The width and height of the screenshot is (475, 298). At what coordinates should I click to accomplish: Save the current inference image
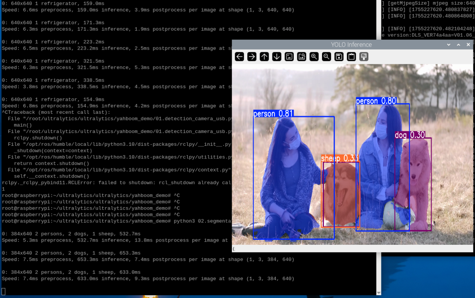pos(339,56)
